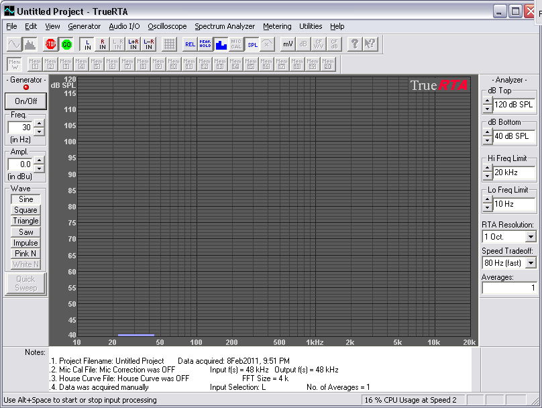The width and height of the screenshot is (542, 408).
Task: Open the Spectrum Analyzer menu
Action: (225, 26)
